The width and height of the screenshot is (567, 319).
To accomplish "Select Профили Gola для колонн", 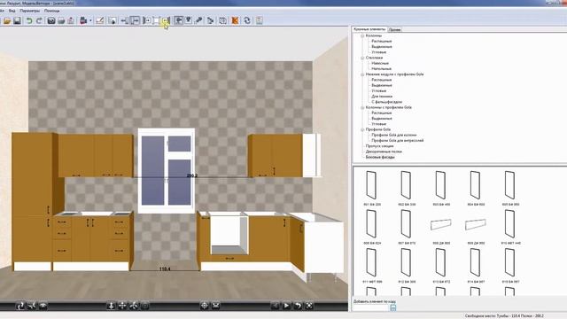I will pos(393,135).
